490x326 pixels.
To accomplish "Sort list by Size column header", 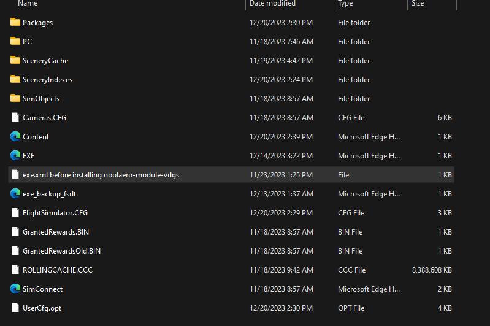I will pyautogui.click(x=418, y=4).
